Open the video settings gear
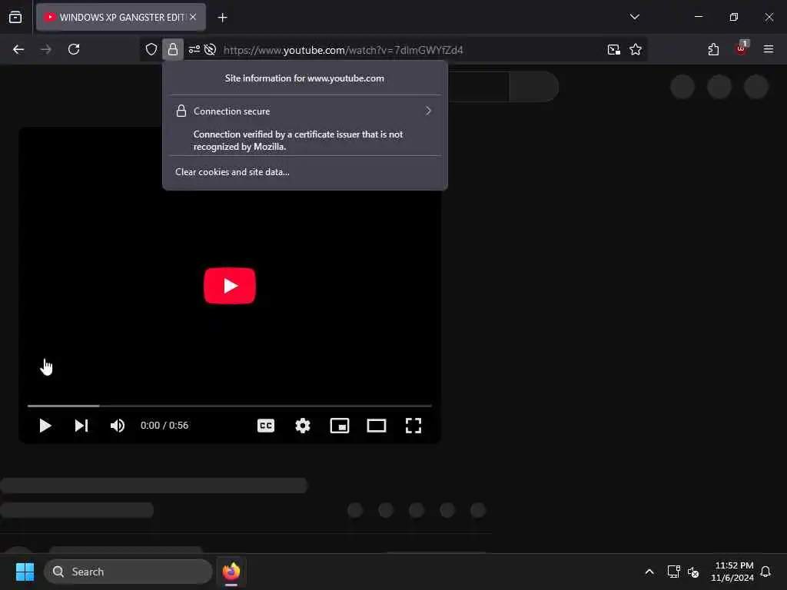787x590 pixels. point(303,426)
